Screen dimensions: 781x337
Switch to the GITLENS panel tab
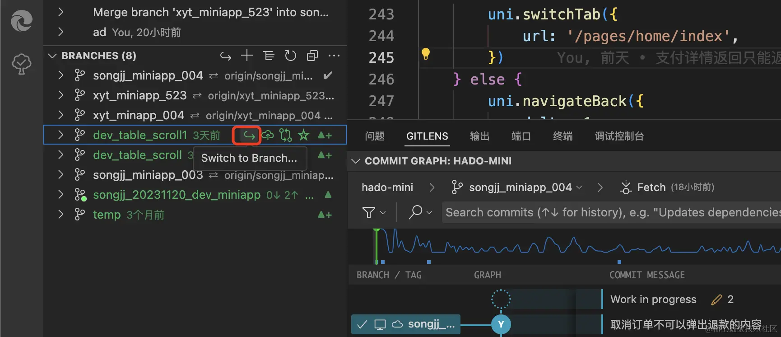(427, 136)
